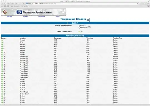Viewport: 150px width, 106px height.
Task: Click the browser address bar URL
Action: click(45, 4)
